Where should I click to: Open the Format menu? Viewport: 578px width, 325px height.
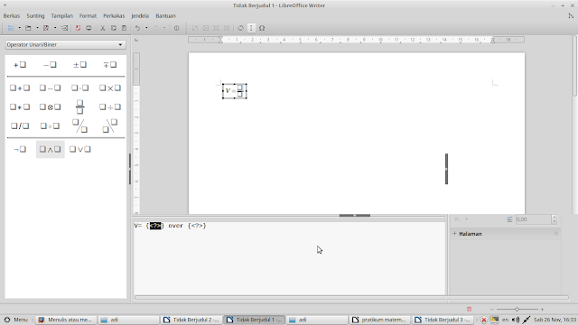point(88,16)
